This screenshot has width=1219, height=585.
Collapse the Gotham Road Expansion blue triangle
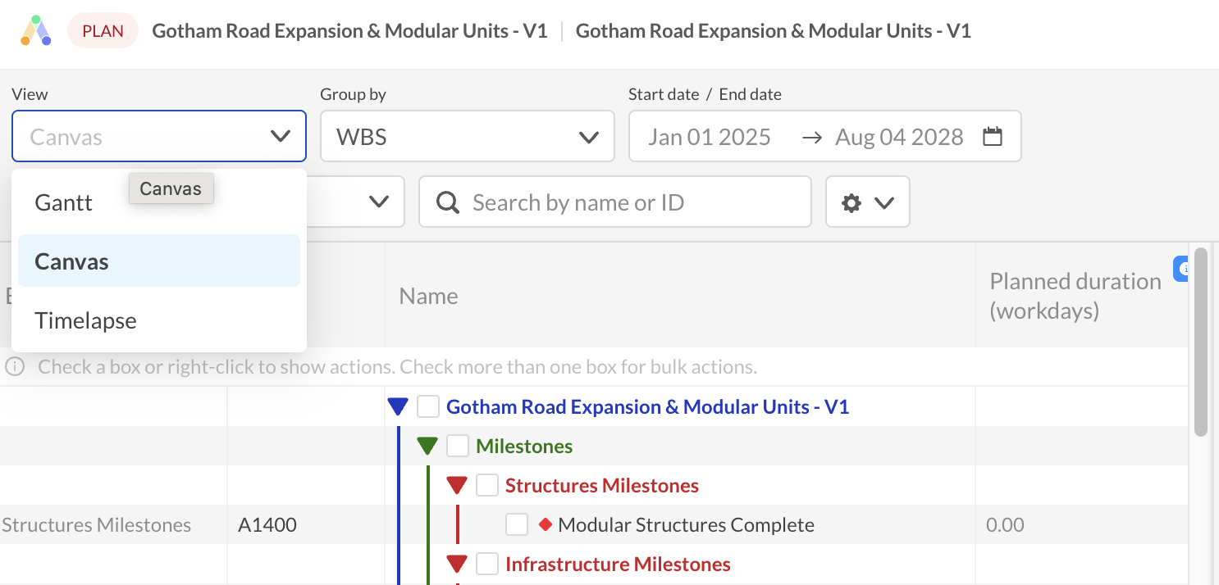tap(398, 406)
